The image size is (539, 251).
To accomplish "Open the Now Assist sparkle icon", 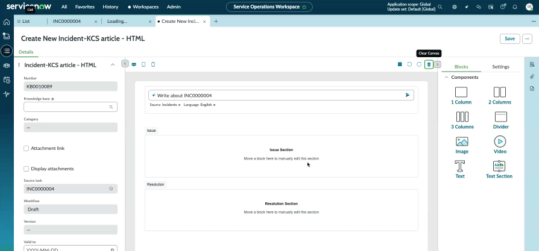I will (467, 7).
